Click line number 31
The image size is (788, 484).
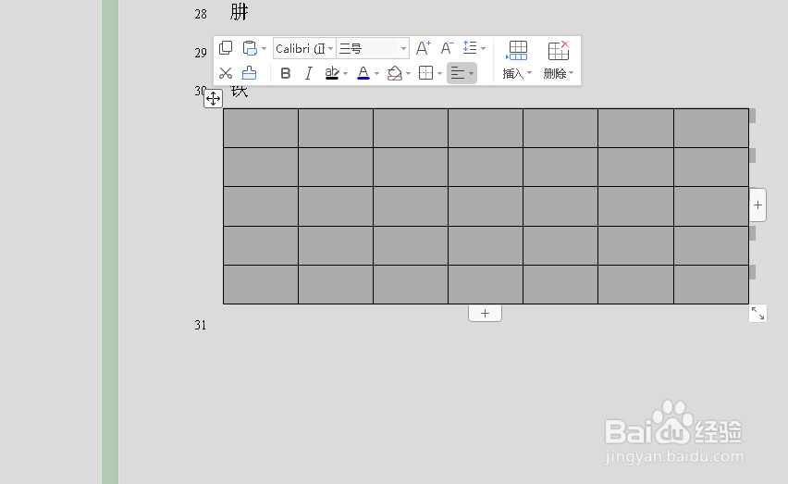click(201, 325)
